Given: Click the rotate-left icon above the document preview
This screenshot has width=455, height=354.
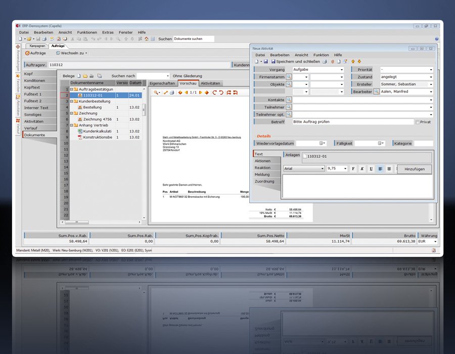Looking at the screenshot, I should [220, 93].
